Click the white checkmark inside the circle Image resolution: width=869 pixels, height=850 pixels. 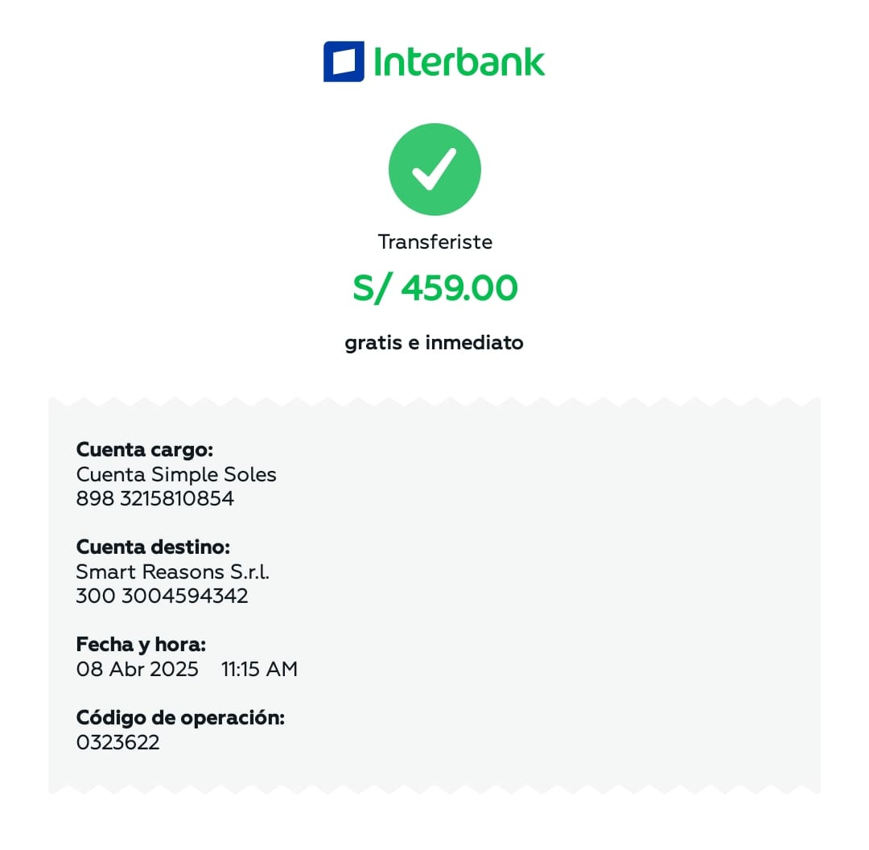434,169
